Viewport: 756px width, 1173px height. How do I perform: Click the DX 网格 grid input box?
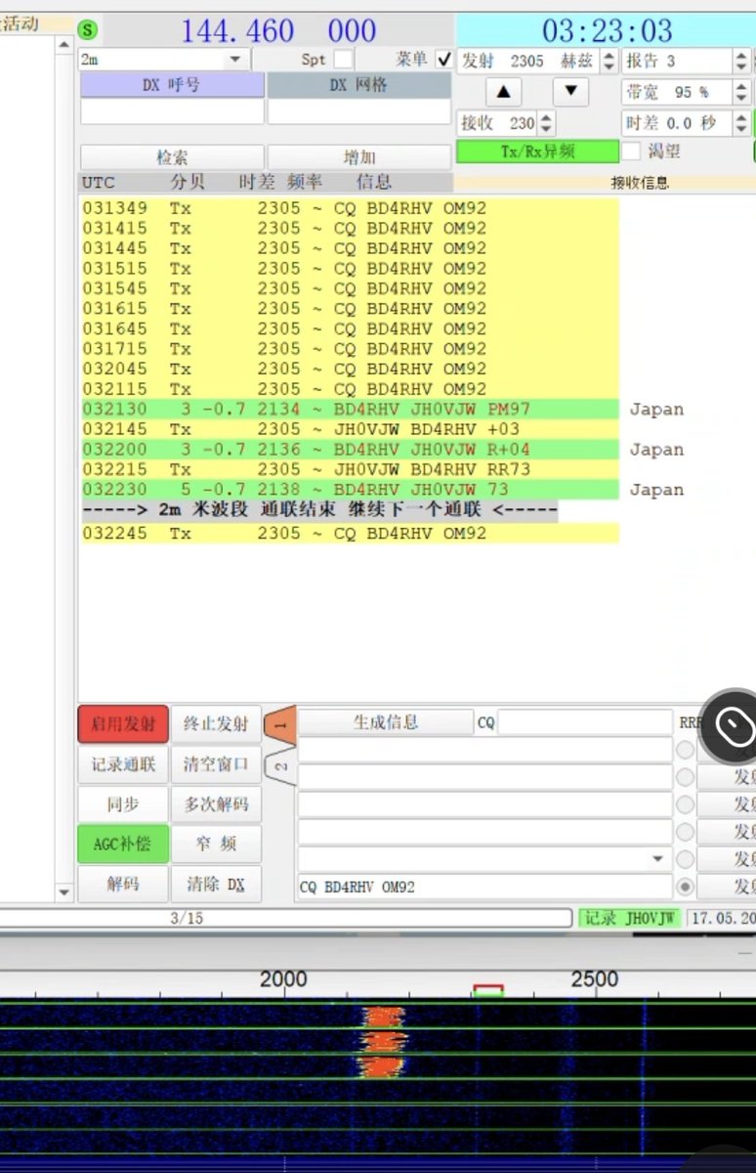tap(359, 111)
